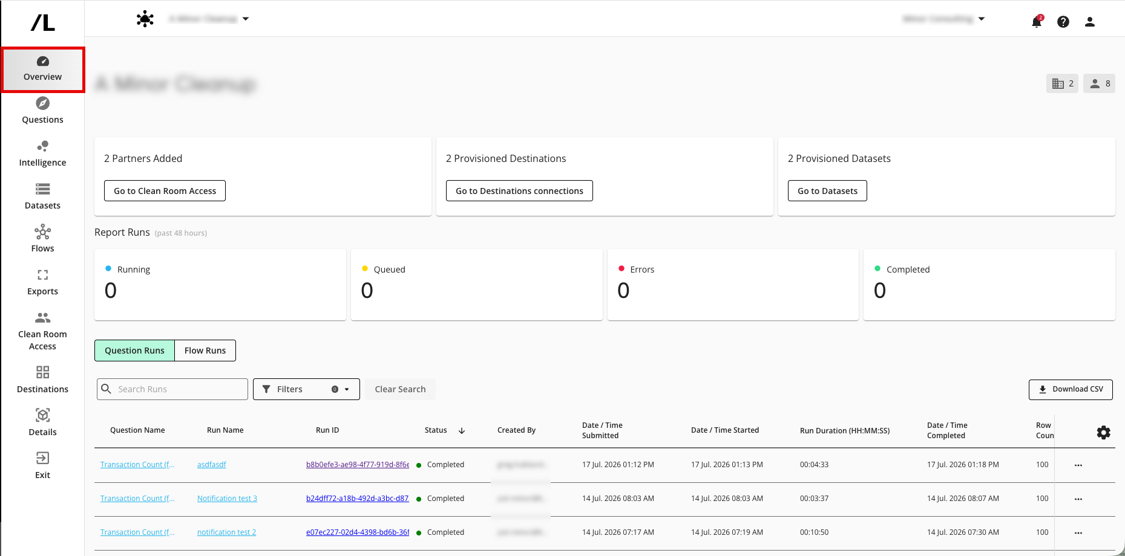1125x556 pixels.
Task: Open the Filters dropdown
Action: pyautogui.click(x=306, y=389)
